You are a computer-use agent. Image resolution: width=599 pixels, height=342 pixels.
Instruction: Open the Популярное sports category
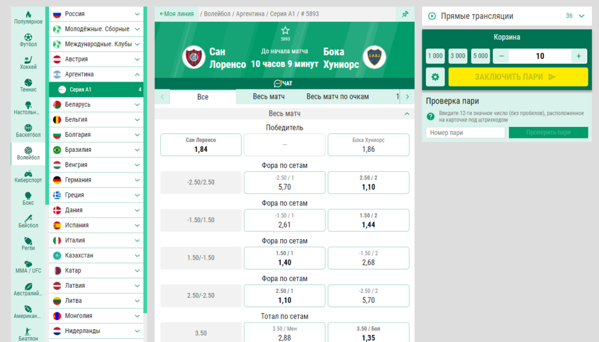[28, 18]
